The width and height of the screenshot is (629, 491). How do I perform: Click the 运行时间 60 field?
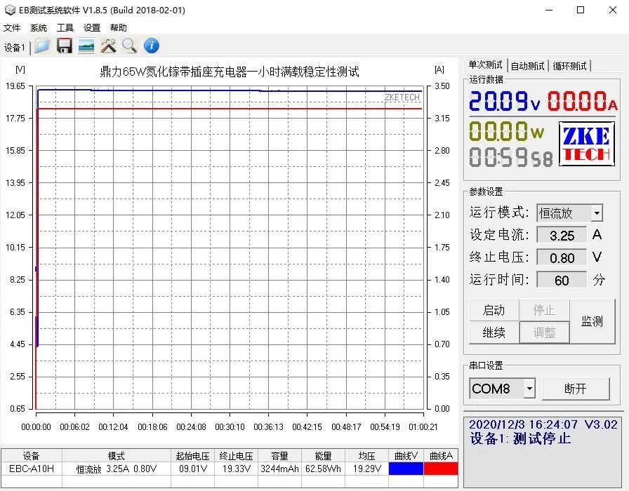562,280
